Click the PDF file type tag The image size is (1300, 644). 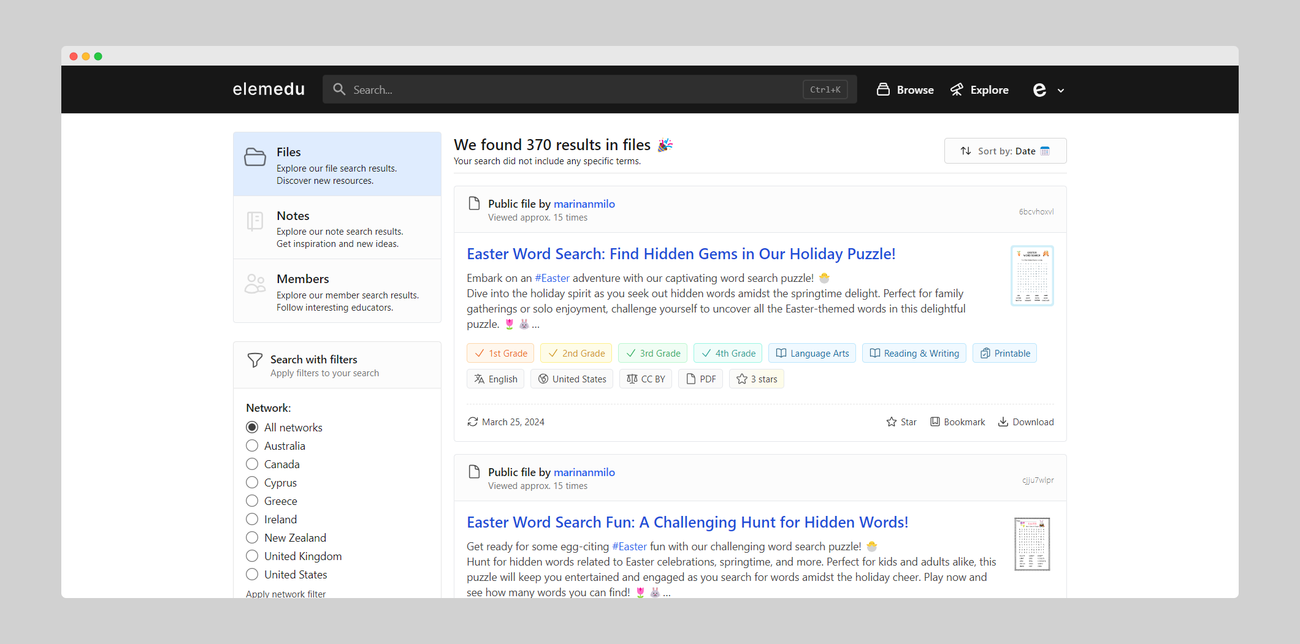[x=700, y=379]
